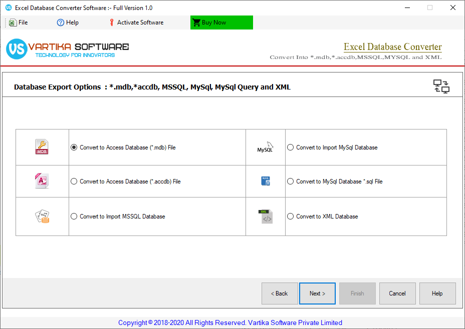Choose Convert to Import MSSQL Database option

[118, 216]
